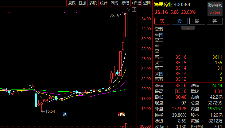225x128 pixels.
Task: Open the 叠加 overlay options
Action: click(82, 3)
